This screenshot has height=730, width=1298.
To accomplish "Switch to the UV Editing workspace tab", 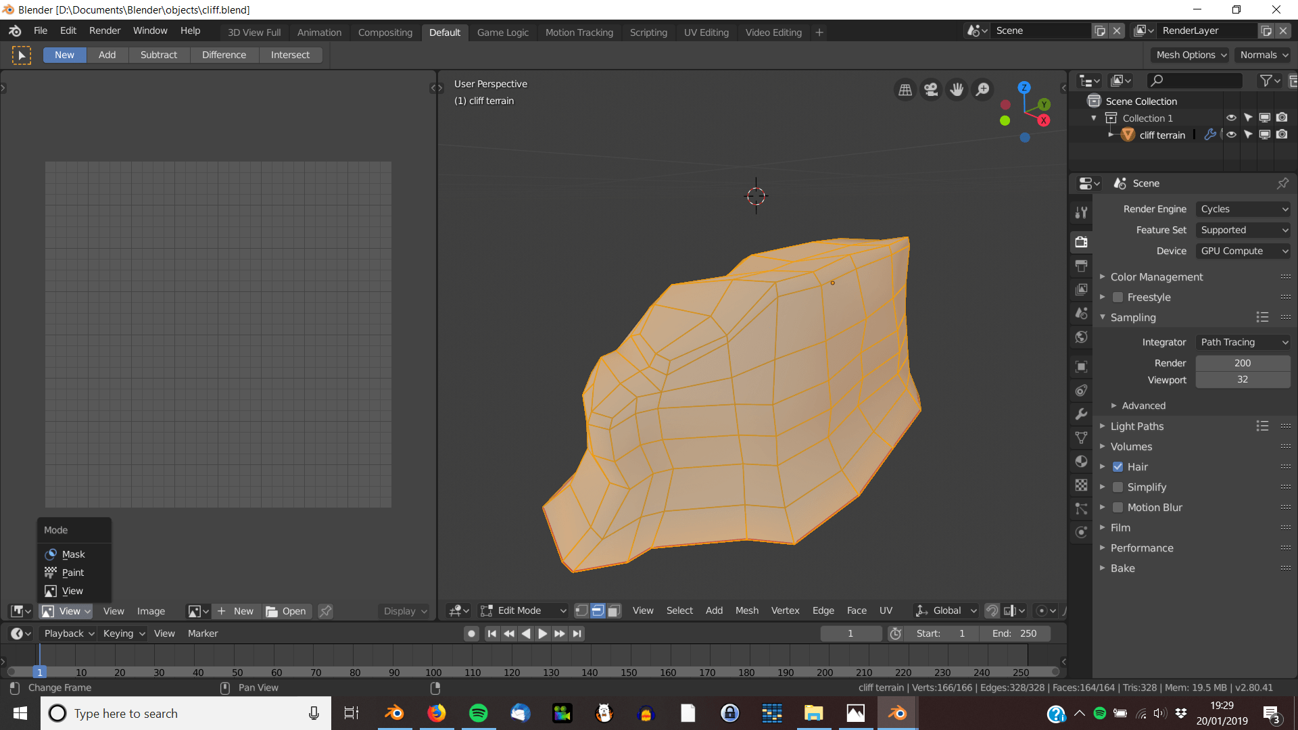I will point(706,32).
